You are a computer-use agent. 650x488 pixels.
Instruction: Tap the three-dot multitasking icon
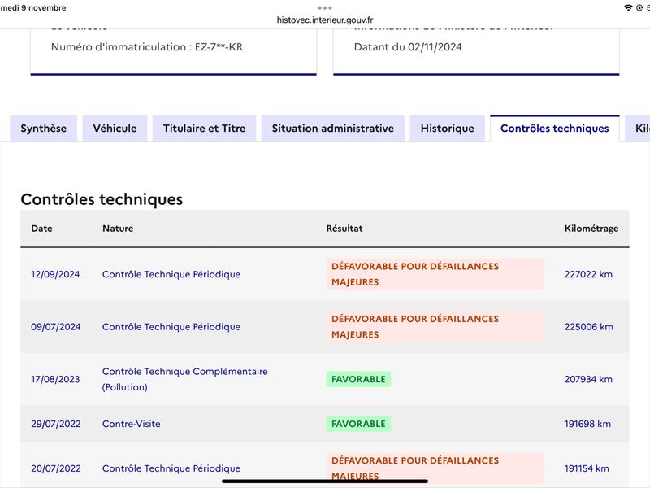[x=324, y=7]
